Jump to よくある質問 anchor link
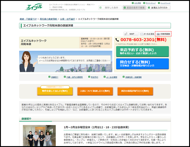 coord(112,77)
